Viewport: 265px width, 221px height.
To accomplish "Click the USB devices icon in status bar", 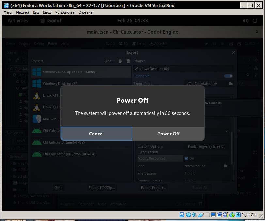I will point(201,214).
